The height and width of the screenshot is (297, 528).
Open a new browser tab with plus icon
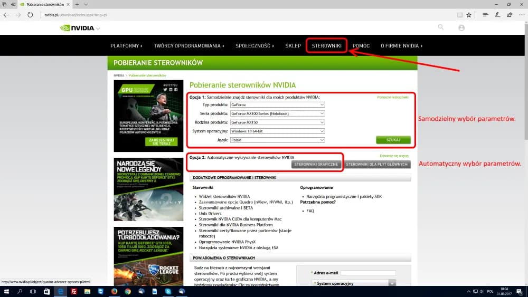(78, 4)
